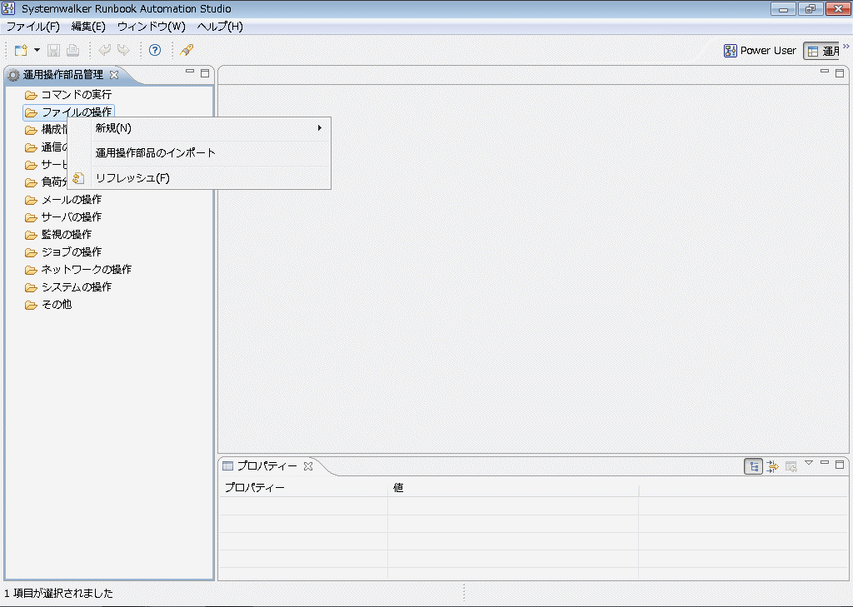Click the folder icon beside その他
Screen dimensions: 853x607
tap(31, 305)
